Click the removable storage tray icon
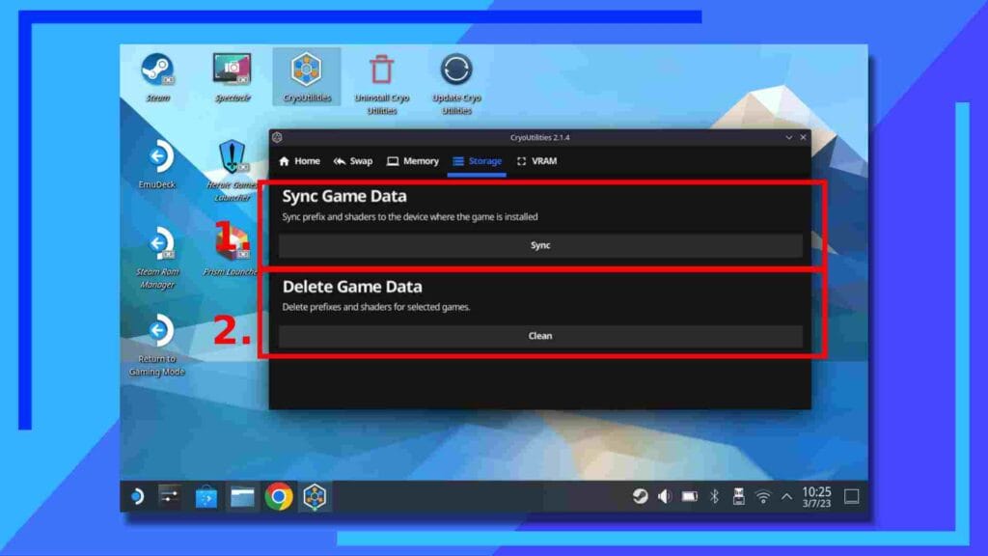The image size is (988, 556). click(738, 497)
